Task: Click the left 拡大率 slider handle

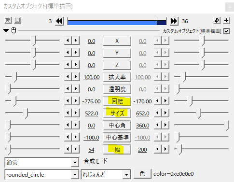Action: tap(14, 77)
